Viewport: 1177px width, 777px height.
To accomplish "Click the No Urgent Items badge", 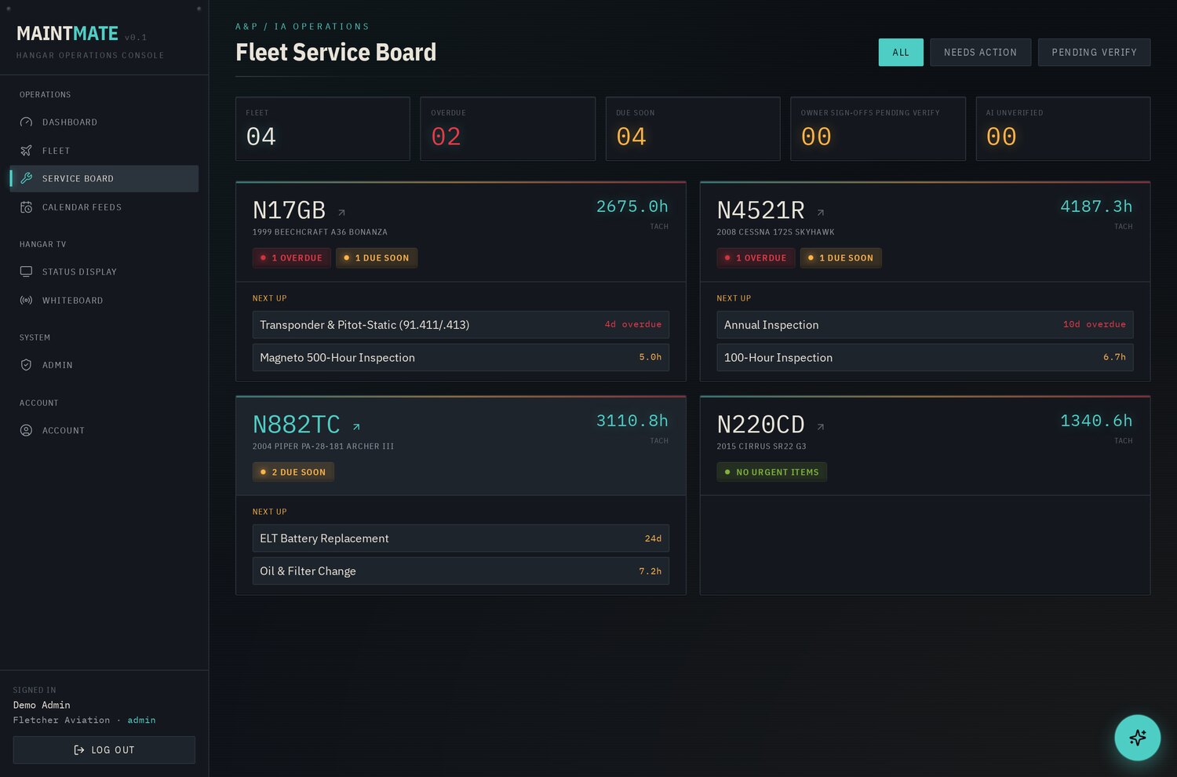I will click(x=771, y=472).
